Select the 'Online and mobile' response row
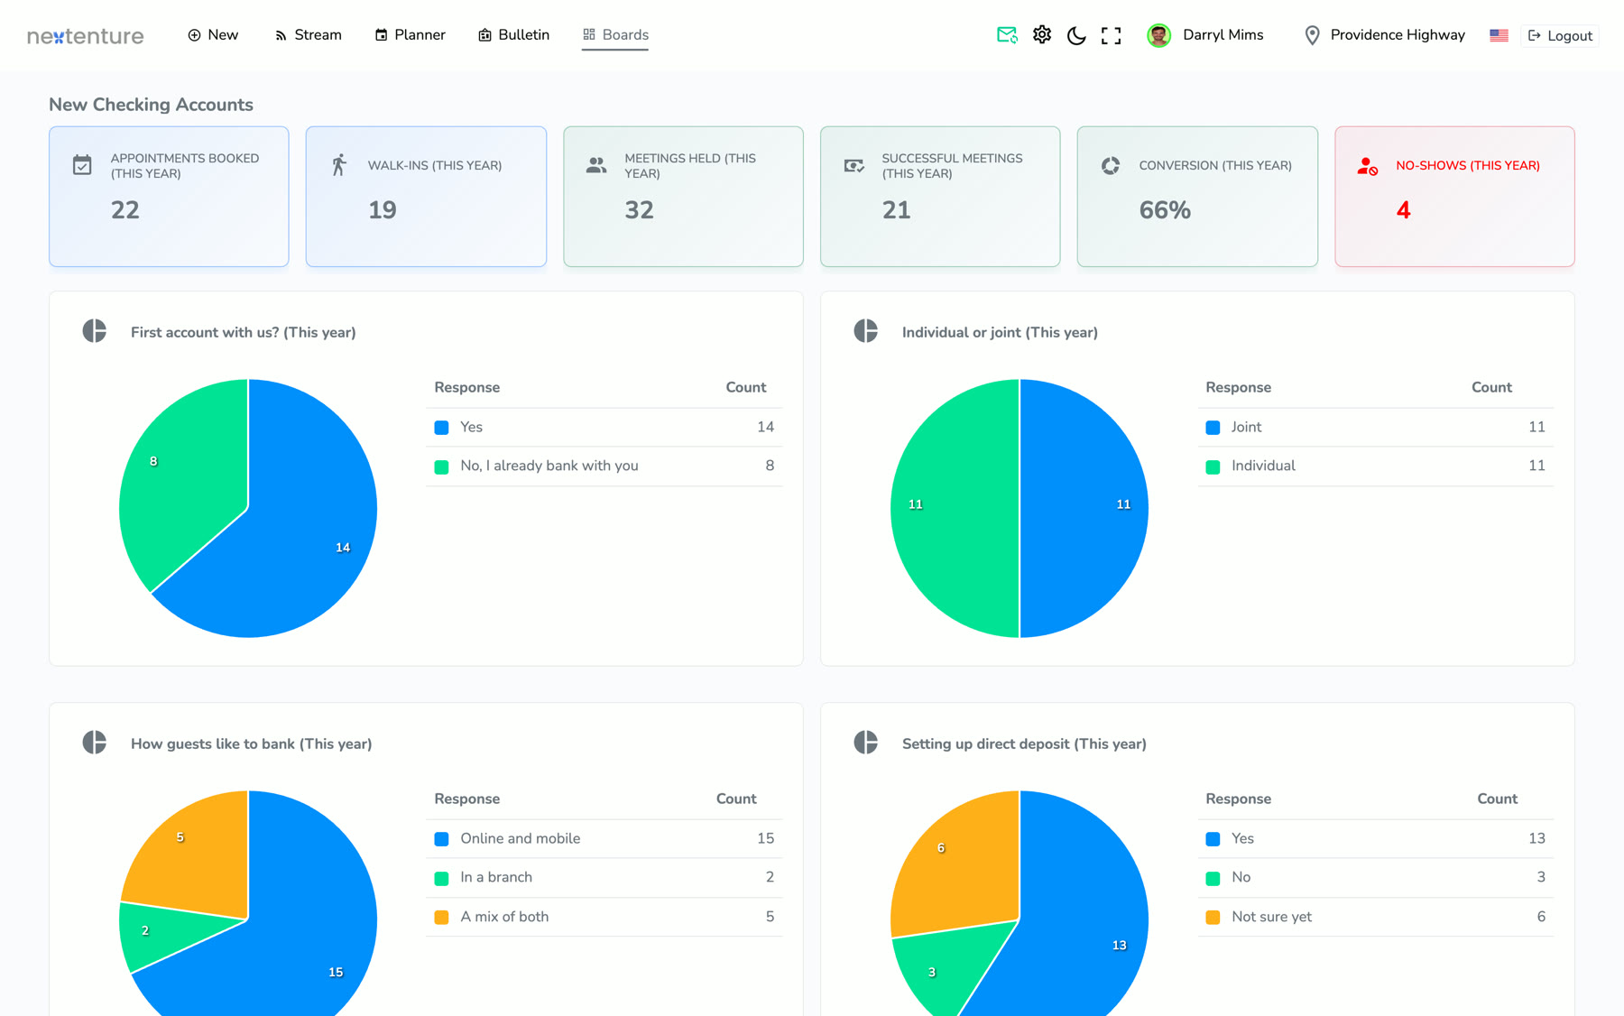Screen dimensions: 1624x1016 coord(604,839)
